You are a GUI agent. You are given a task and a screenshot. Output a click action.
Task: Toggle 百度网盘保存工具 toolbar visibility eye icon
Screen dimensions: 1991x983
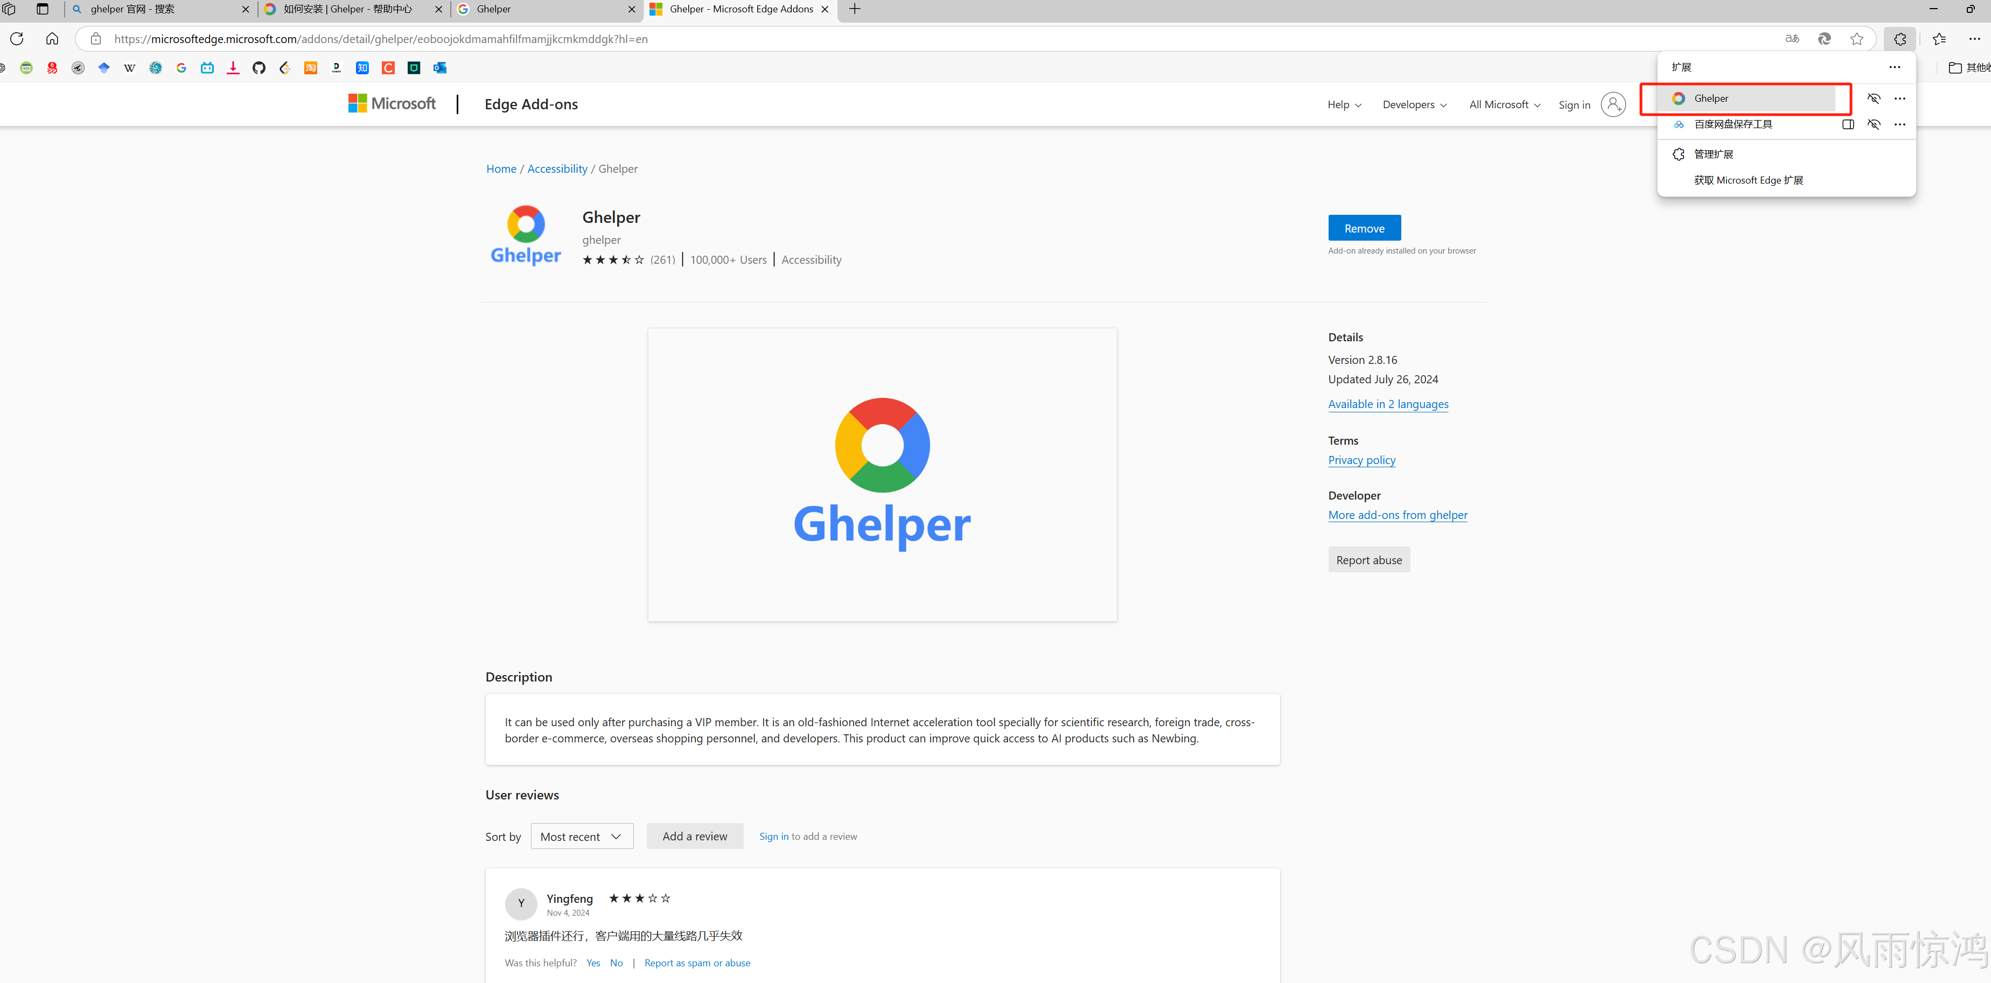pyautogui.click(x=1874, y=124)
